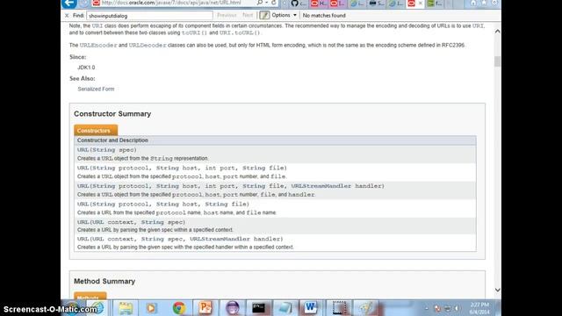Open the browser Home icon
The width and height of the screenshot is (562, 316).
(x=473, y=3)
